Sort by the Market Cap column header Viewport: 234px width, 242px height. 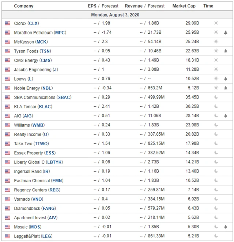click(184, 6)
